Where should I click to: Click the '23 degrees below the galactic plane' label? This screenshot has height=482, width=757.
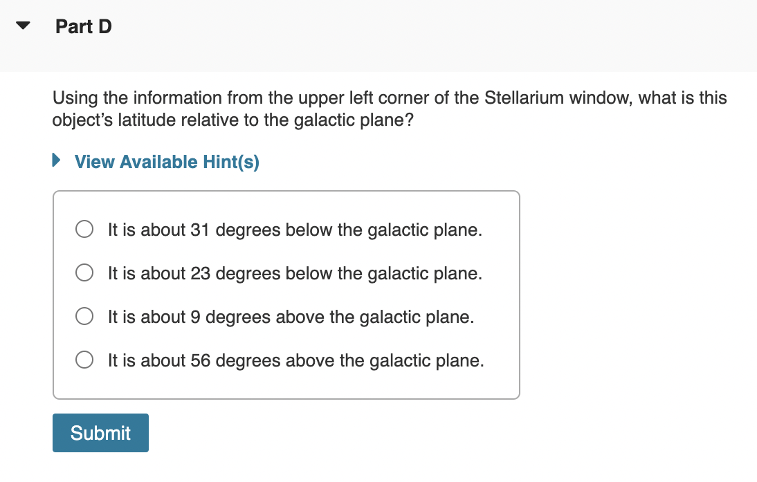pos(295,273)
